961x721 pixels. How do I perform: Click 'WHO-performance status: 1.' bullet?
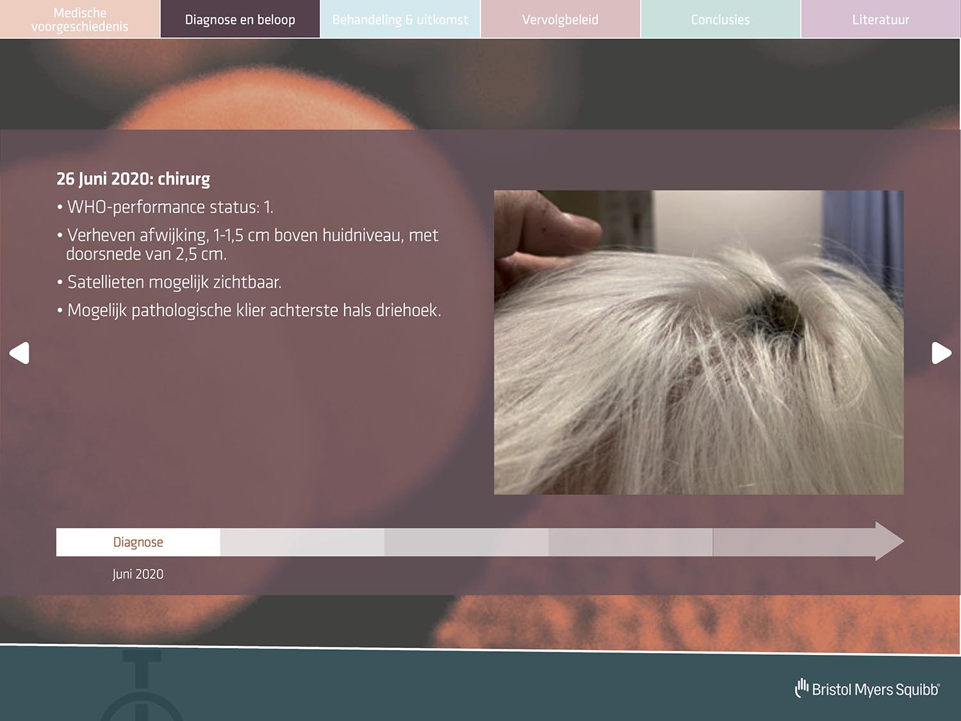tap(165, 207)
